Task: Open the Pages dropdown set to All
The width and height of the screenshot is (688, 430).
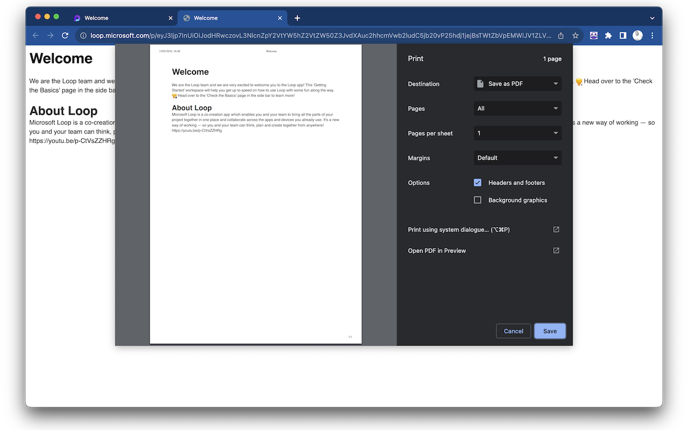Action: tap(518, 109)
